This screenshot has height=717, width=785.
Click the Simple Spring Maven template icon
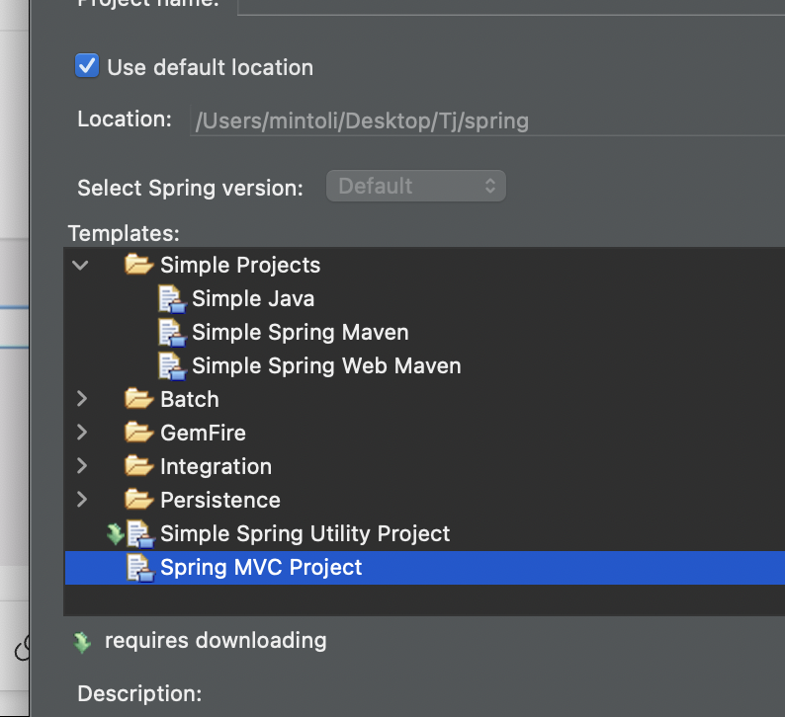(172, 332)
